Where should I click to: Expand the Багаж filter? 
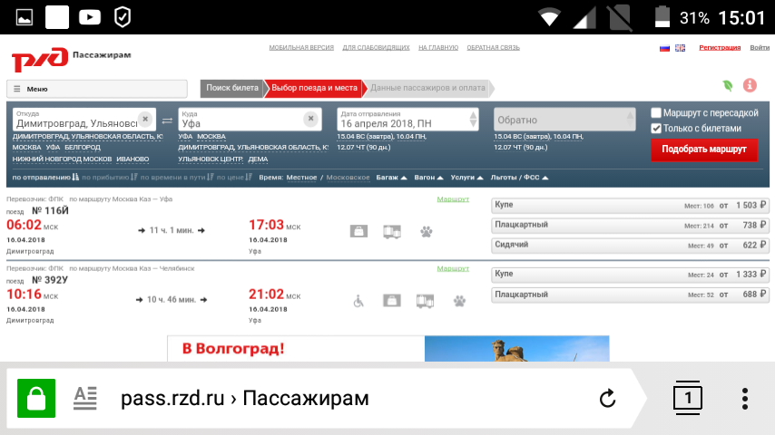coord(391,178)
